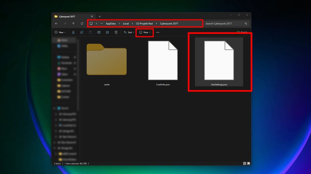Click CD Projekt Red in address path

144,23
